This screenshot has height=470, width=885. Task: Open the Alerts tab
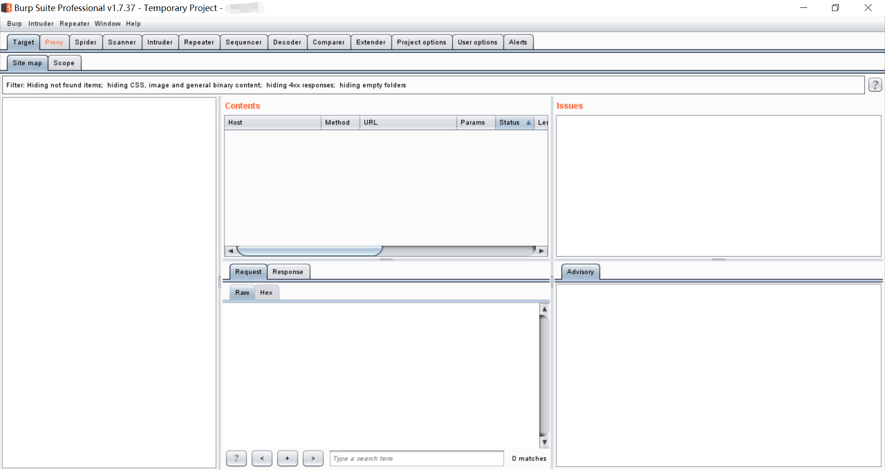point(518,42)
